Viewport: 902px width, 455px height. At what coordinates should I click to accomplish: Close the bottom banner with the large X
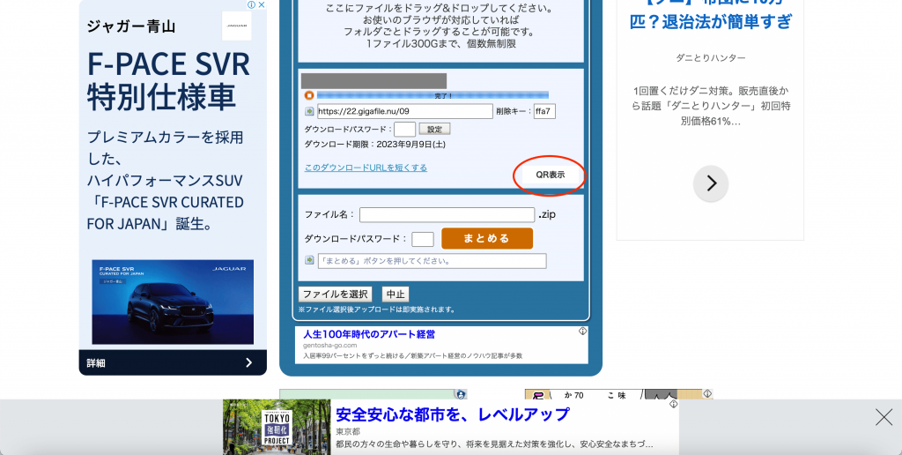tap(884, 417)
